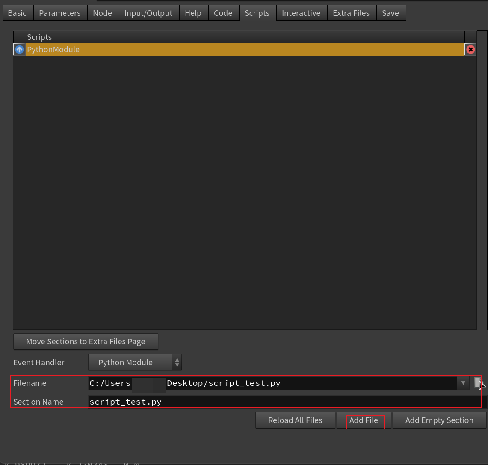Switch to the Interactive tab
Image resolution: width=488 pixels, height=465 pixels.
pyautogui.click(x=301, y=13)
